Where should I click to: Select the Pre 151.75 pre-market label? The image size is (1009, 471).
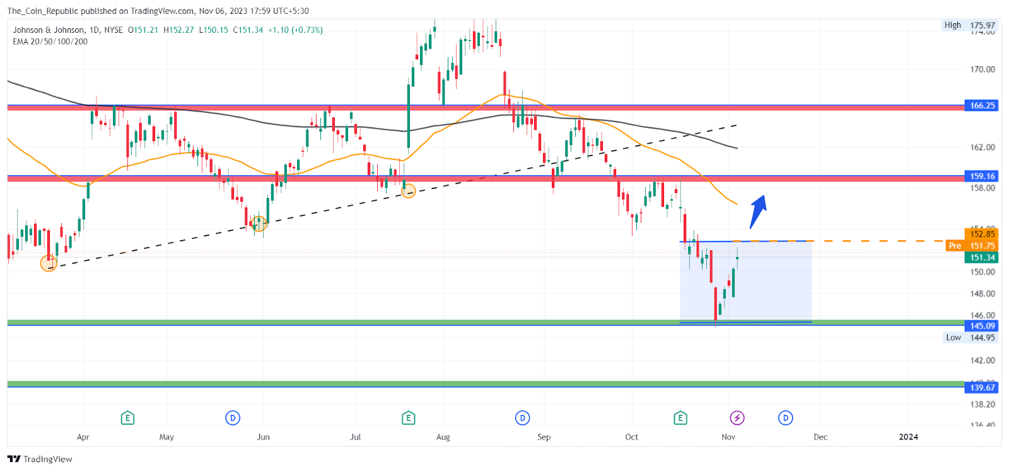(x=972, y=246)
